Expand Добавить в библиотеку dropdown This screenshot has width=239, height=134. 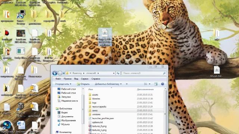(x=108, y=84)
